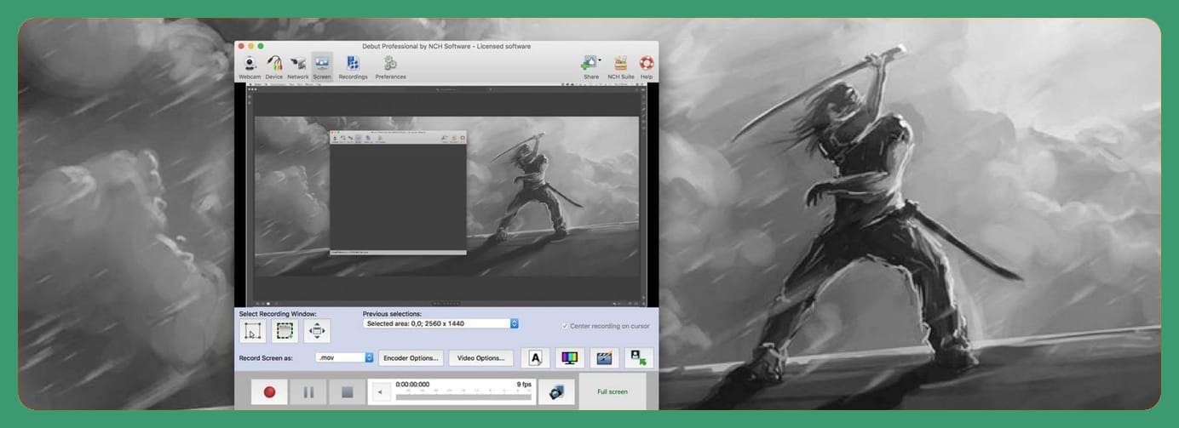Start recording with the red Record button
1179x428 pixels.
(269, 392)
